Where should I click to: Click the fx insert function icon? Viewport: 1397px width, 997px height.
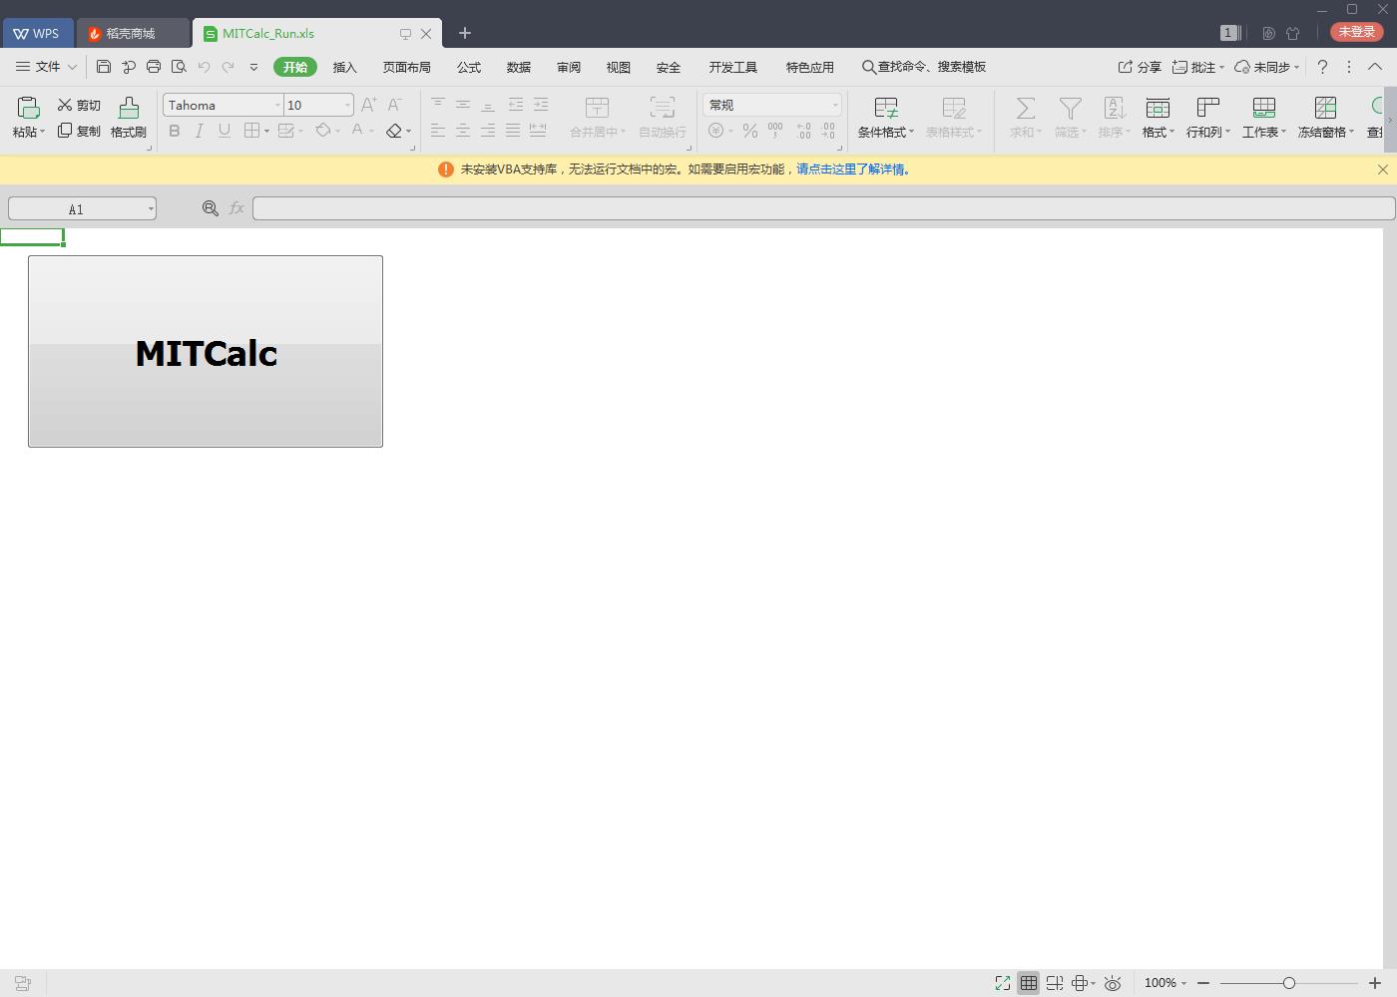(236, 208)
